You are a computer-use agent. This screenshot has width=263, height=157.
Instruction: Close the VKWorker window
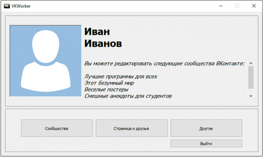pos(254,6)
